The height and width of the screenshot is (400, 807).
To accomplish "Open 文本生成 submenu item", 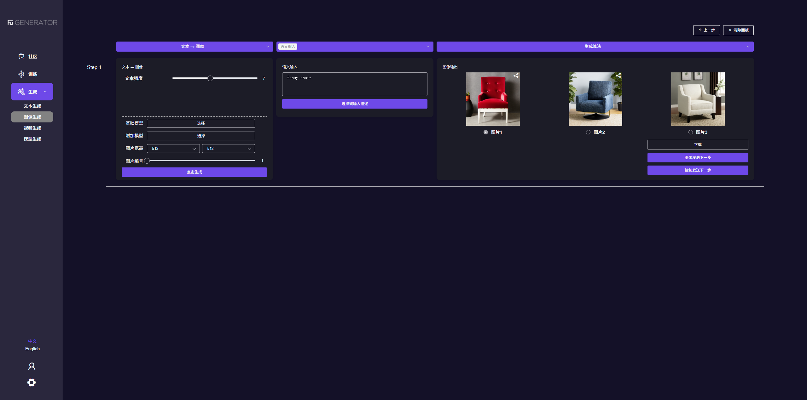I will (x=32, y=106).
